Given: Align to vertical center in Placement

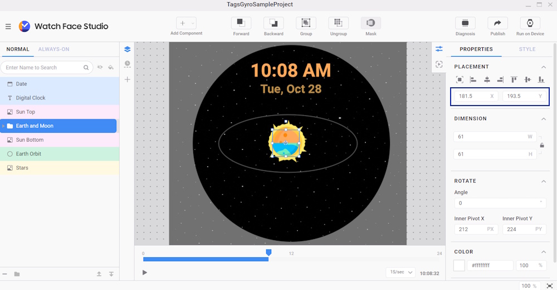Looking at the screenshot, I should click(527, 80).
